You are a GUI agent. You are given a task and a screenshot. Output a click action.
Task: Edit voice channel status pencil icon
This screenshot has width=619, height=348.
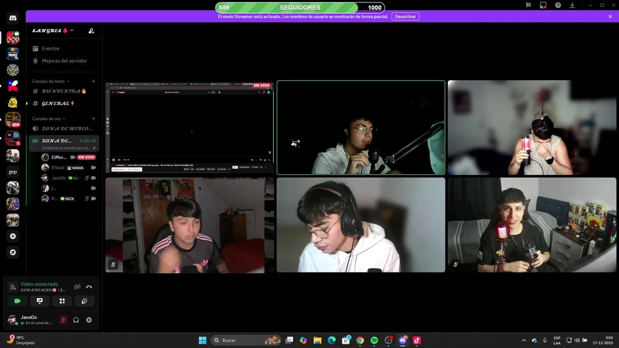click(x=94, y=148)
